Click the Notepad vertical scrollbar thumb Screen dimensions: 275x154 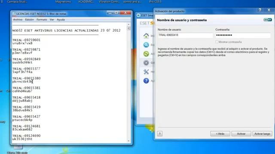point(128,28)
